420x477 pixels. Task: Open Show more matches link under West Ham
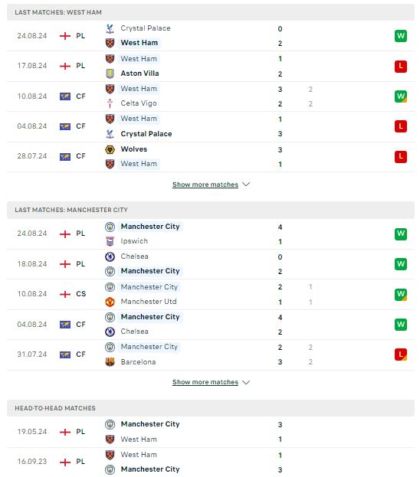tap(205, 185)
